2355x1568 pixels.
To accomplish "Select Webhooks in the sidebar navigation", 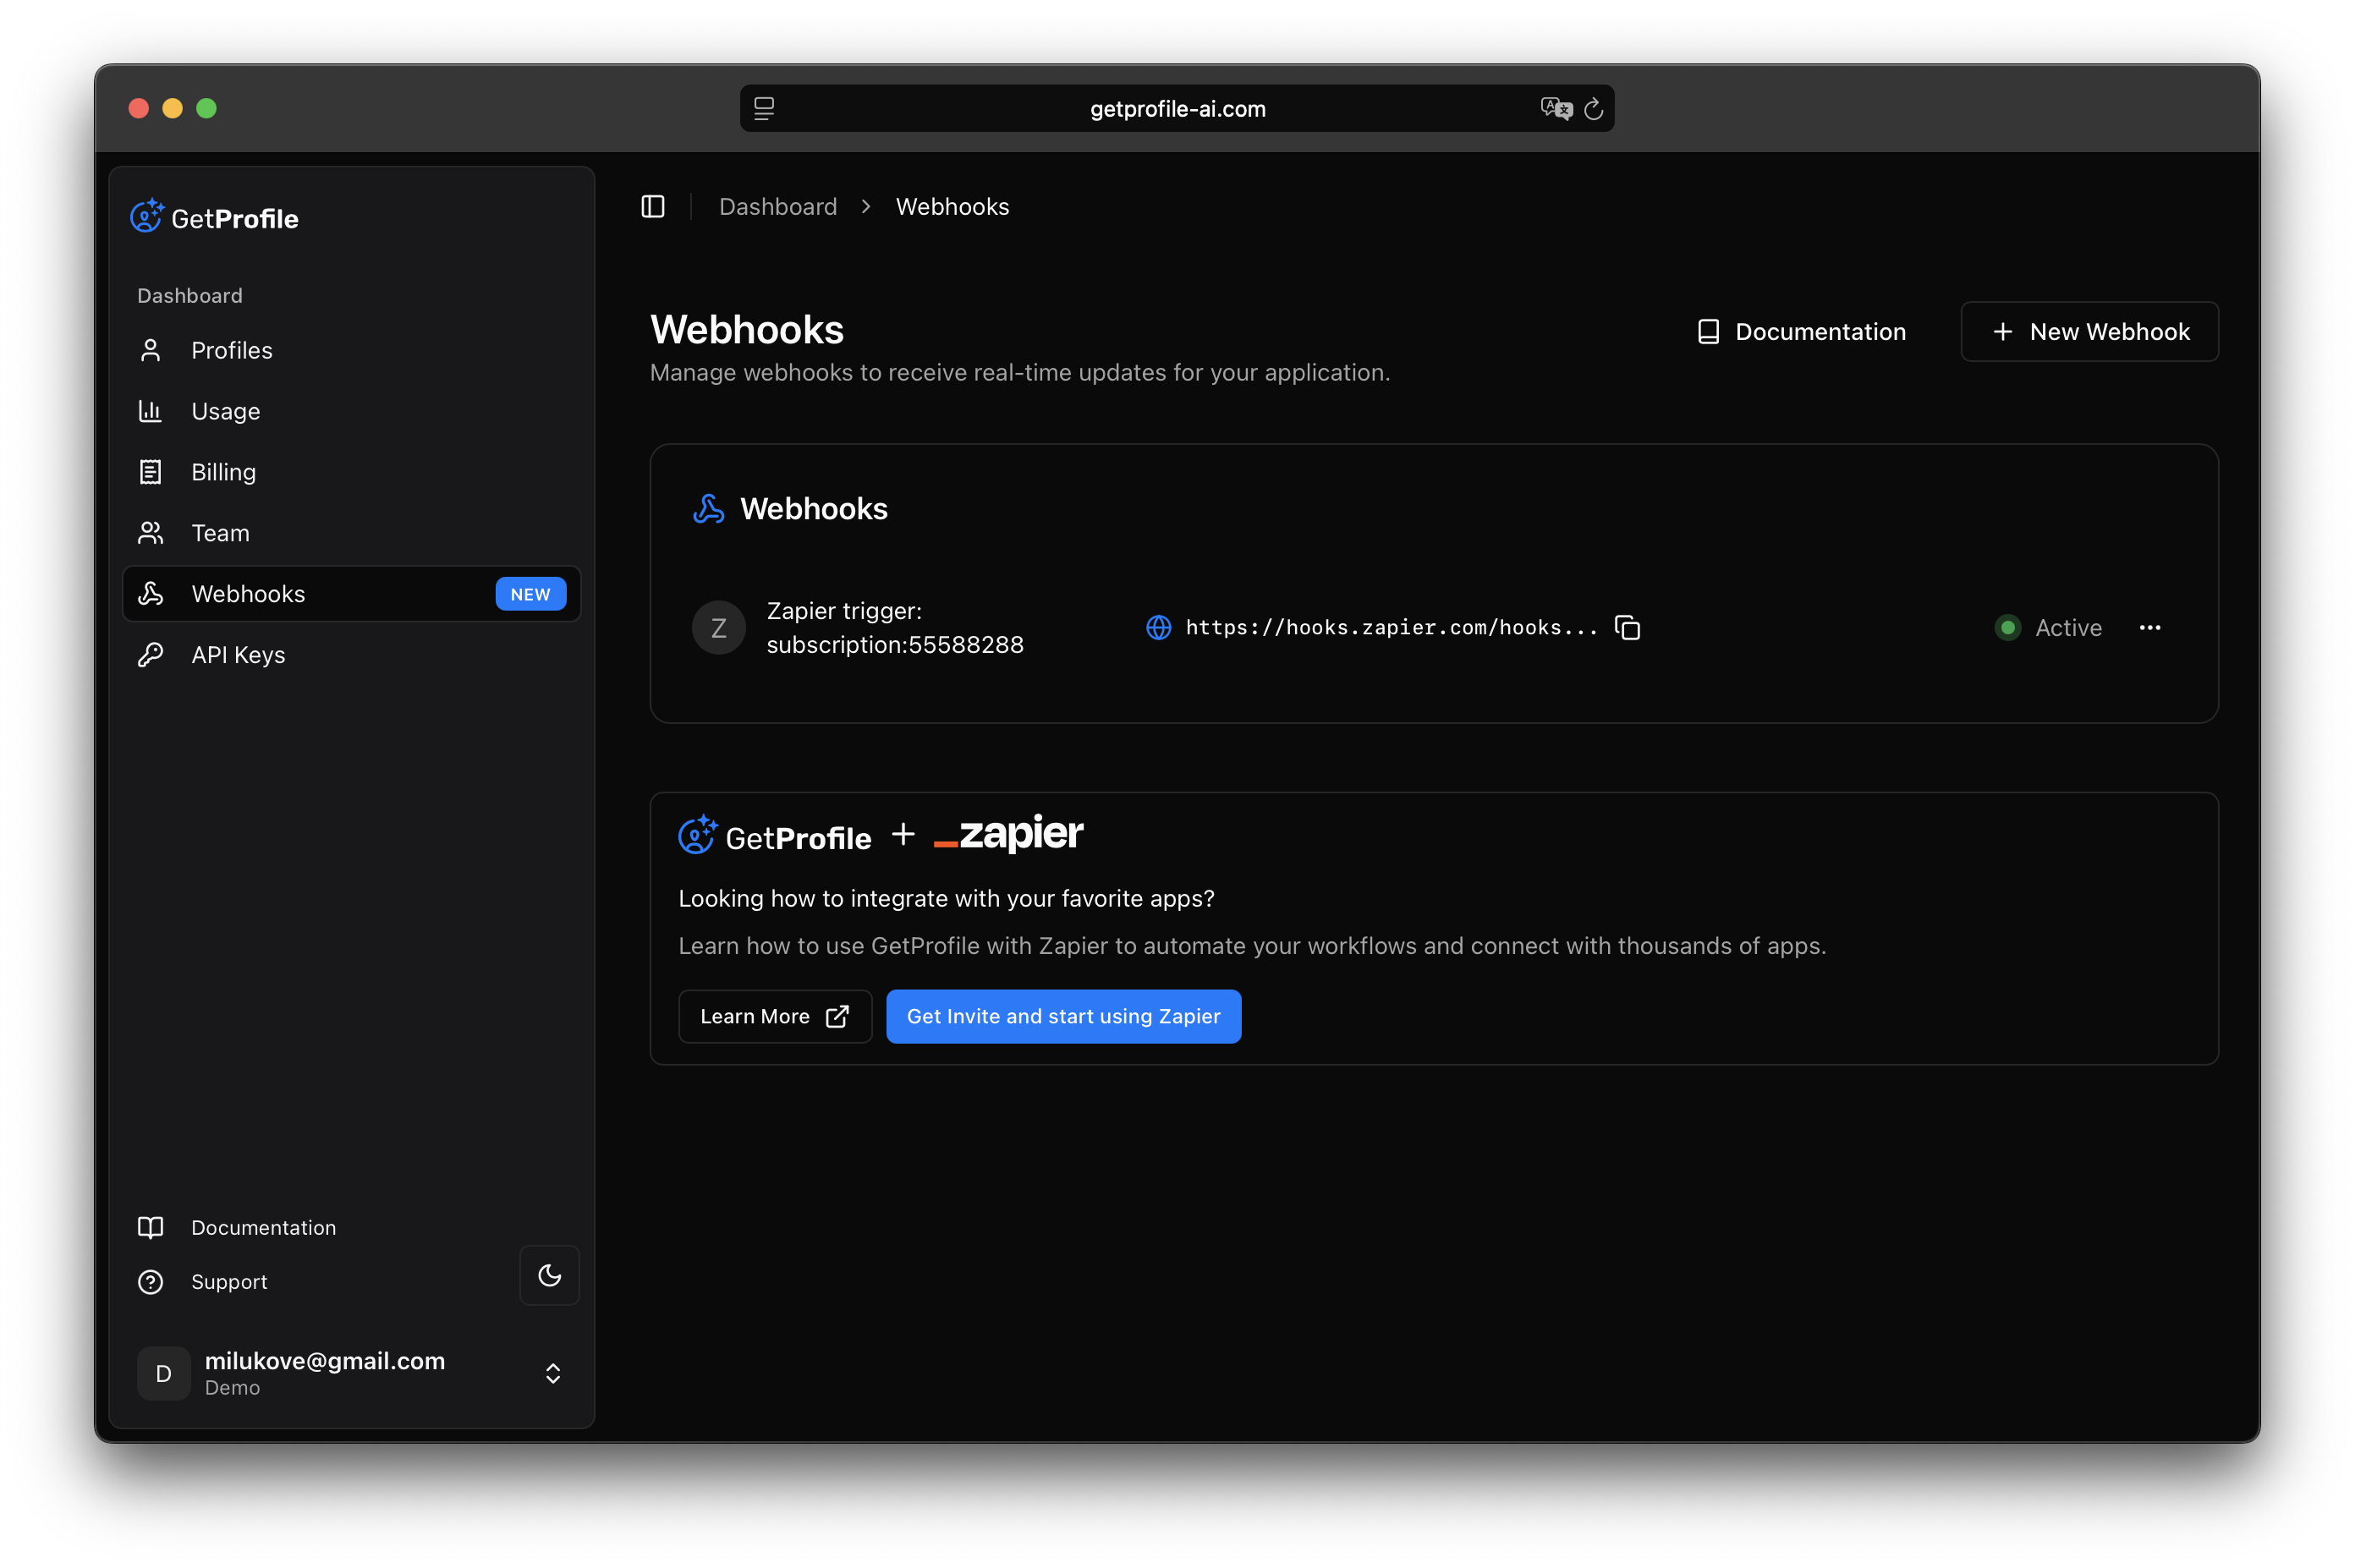I will click(248, 593).
